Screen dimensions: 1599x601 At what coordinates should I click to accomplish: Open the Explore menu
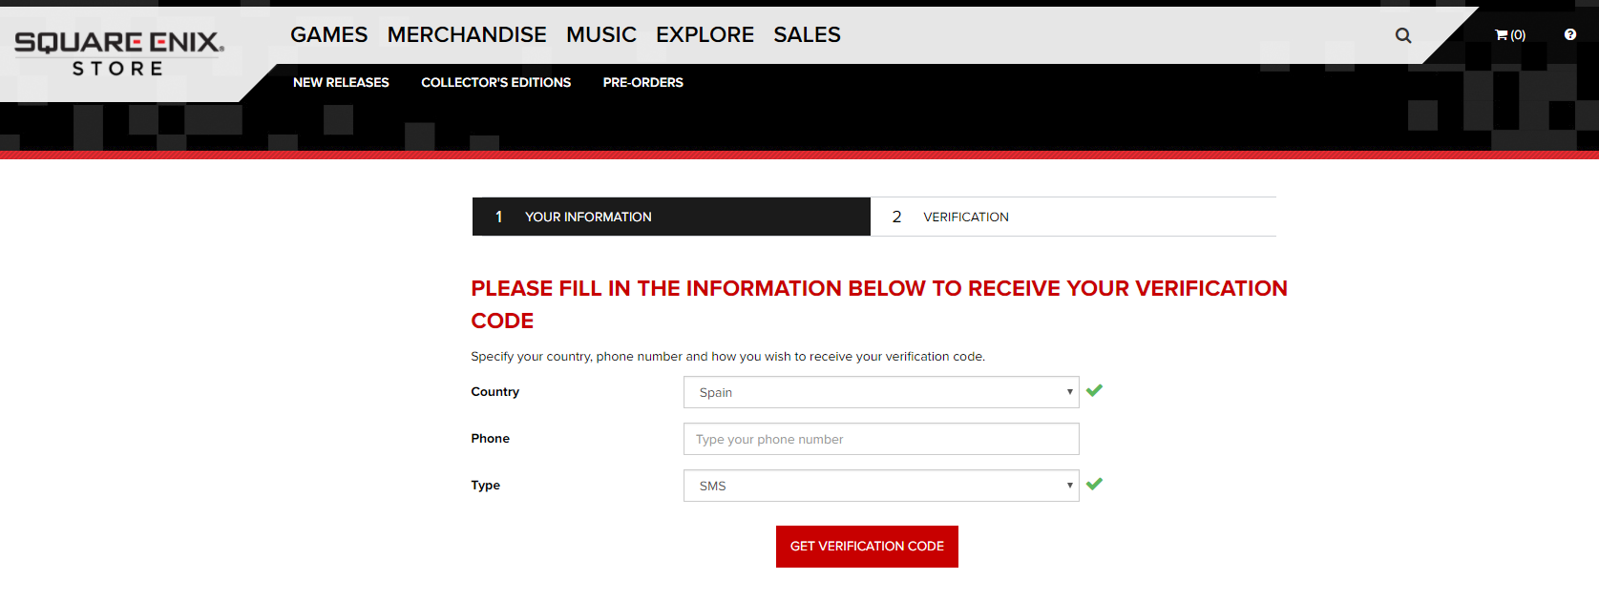point(705,35)
